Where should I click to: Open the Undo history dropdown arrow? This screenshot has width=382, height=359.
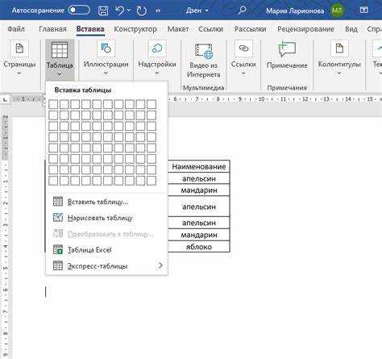[129, 10]
